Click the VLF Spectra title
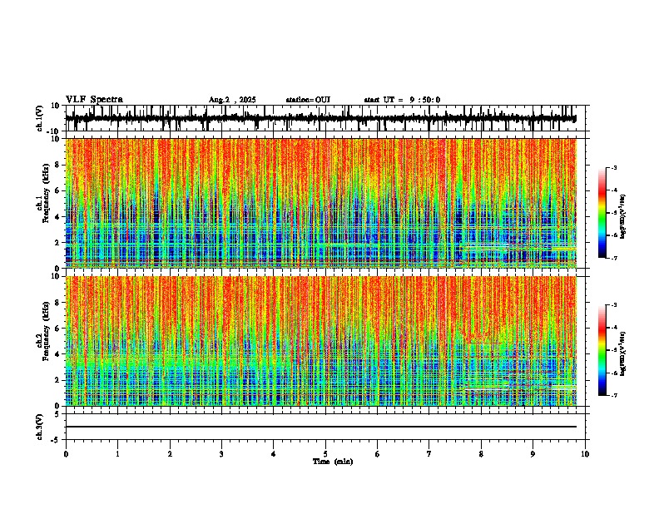This screenshot has width=659, height=509. [x=94, y=100]
